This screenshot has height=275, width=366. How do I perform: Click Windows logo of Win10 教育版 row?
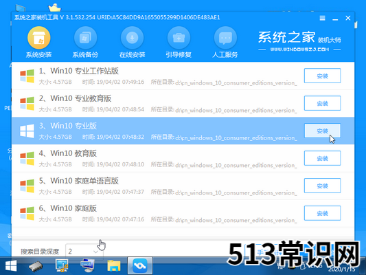point(27,158)
